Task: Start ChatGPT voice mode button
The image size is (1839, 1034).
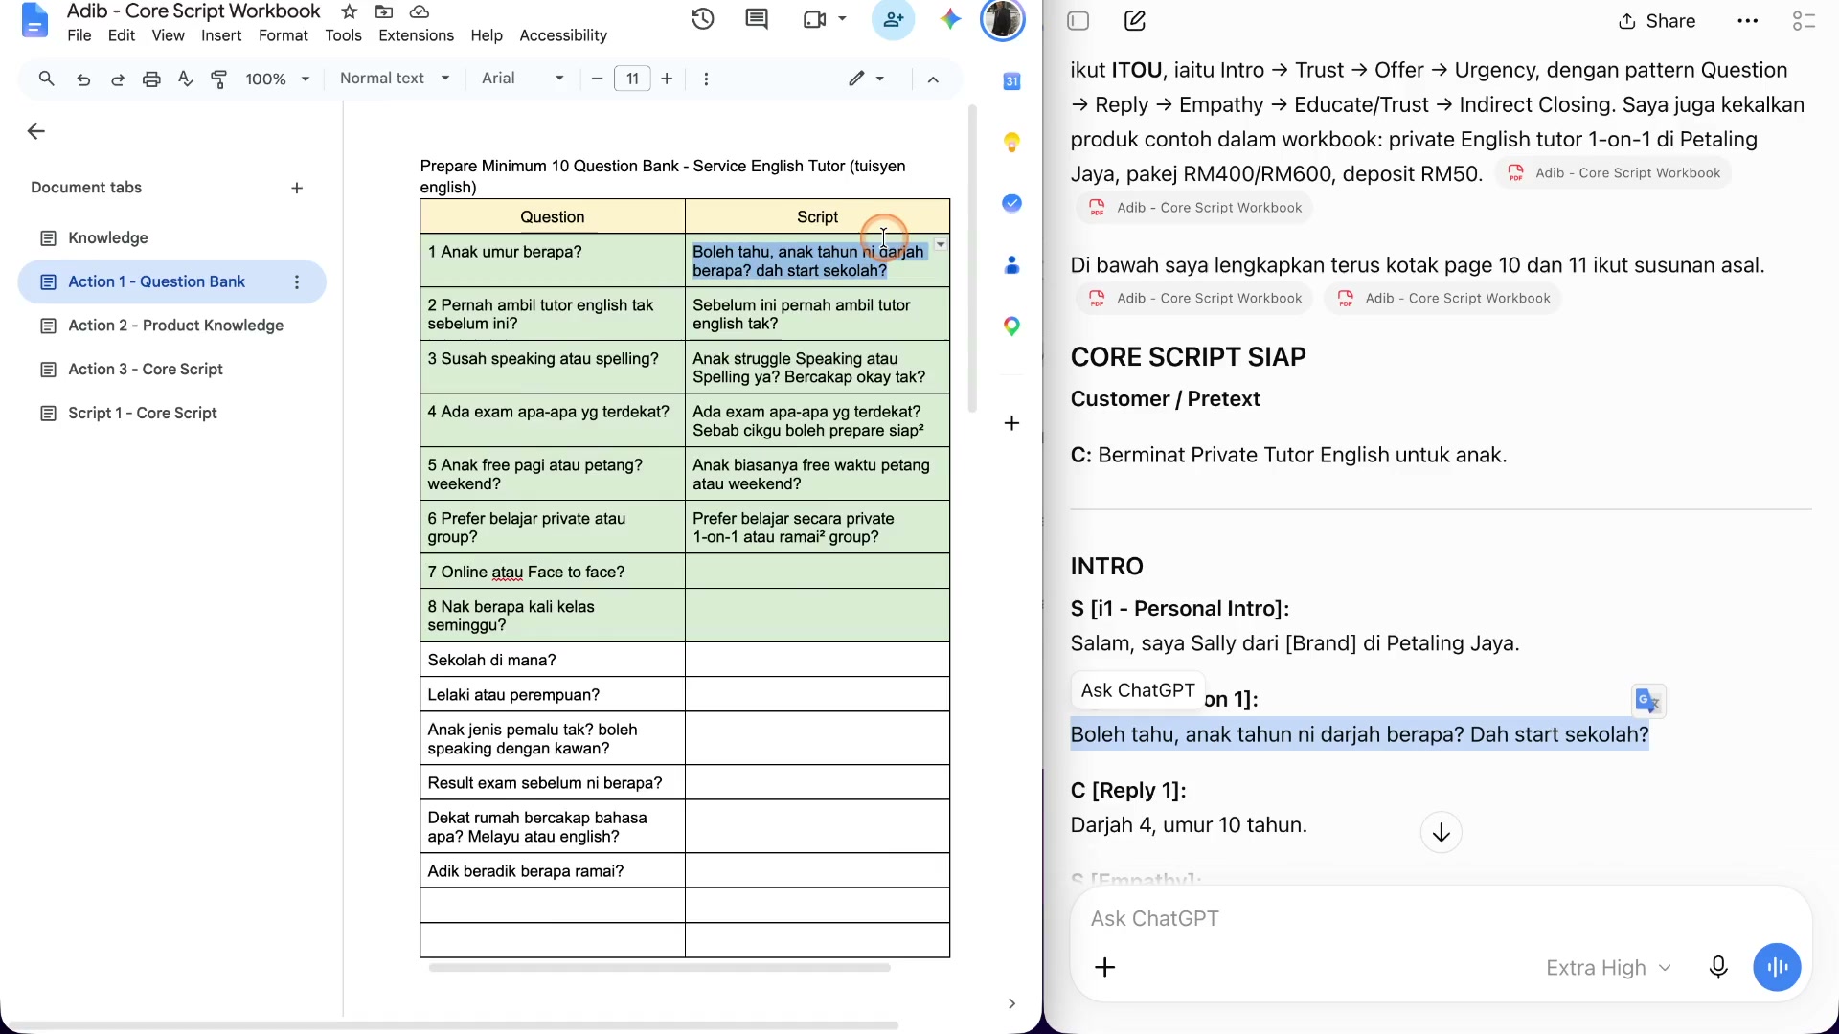Action: [1777, 967]
